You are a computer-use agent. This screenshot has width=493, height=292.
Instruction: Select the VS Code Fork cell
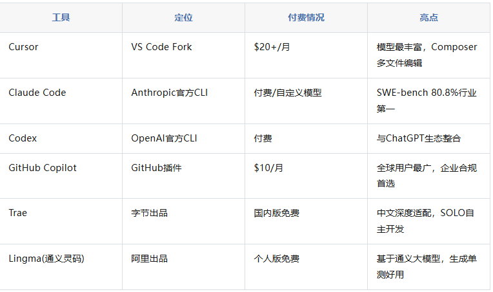(184, 55)
